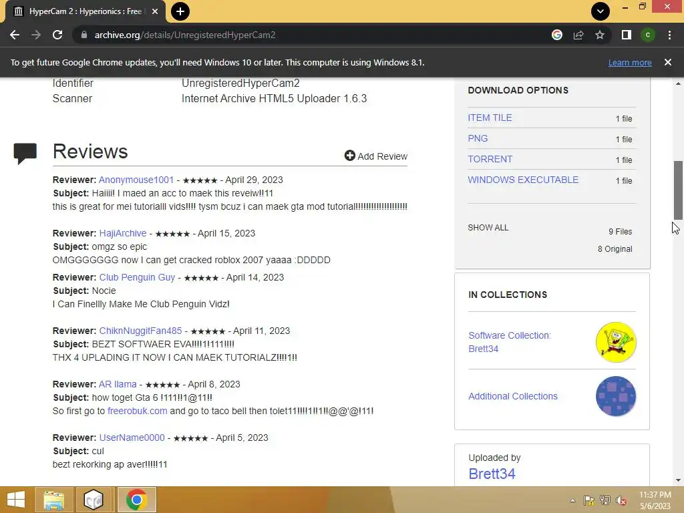Download the PNG file option
The image size is (684, 513).
[x=478, y=138]
